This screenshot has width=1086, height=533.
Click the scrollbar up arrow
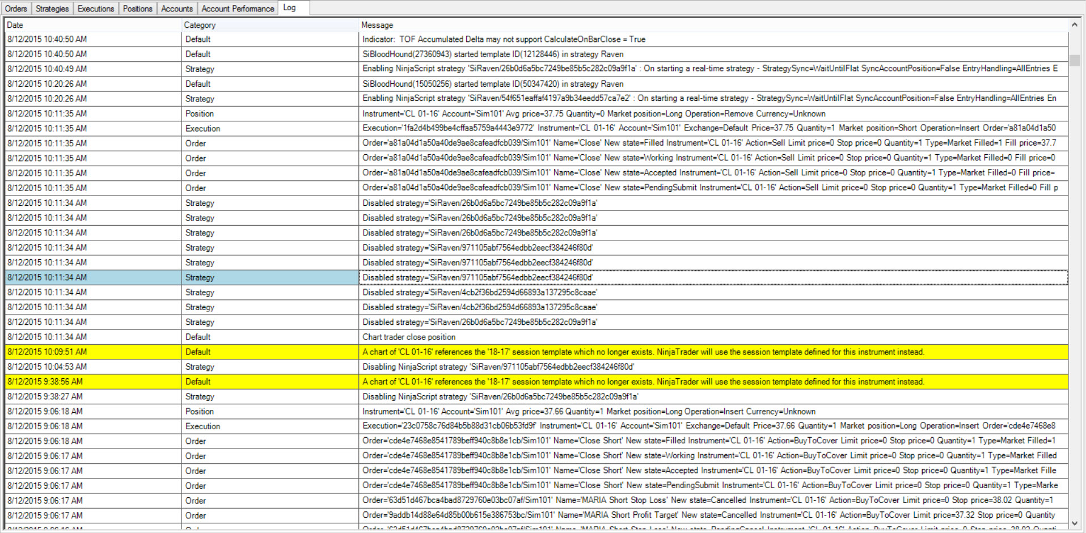click(1075, 25)
